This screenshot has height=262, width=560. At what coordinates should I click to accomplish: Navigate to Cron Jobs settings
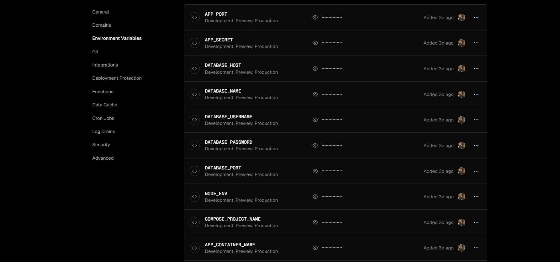(x=103, y=118)
